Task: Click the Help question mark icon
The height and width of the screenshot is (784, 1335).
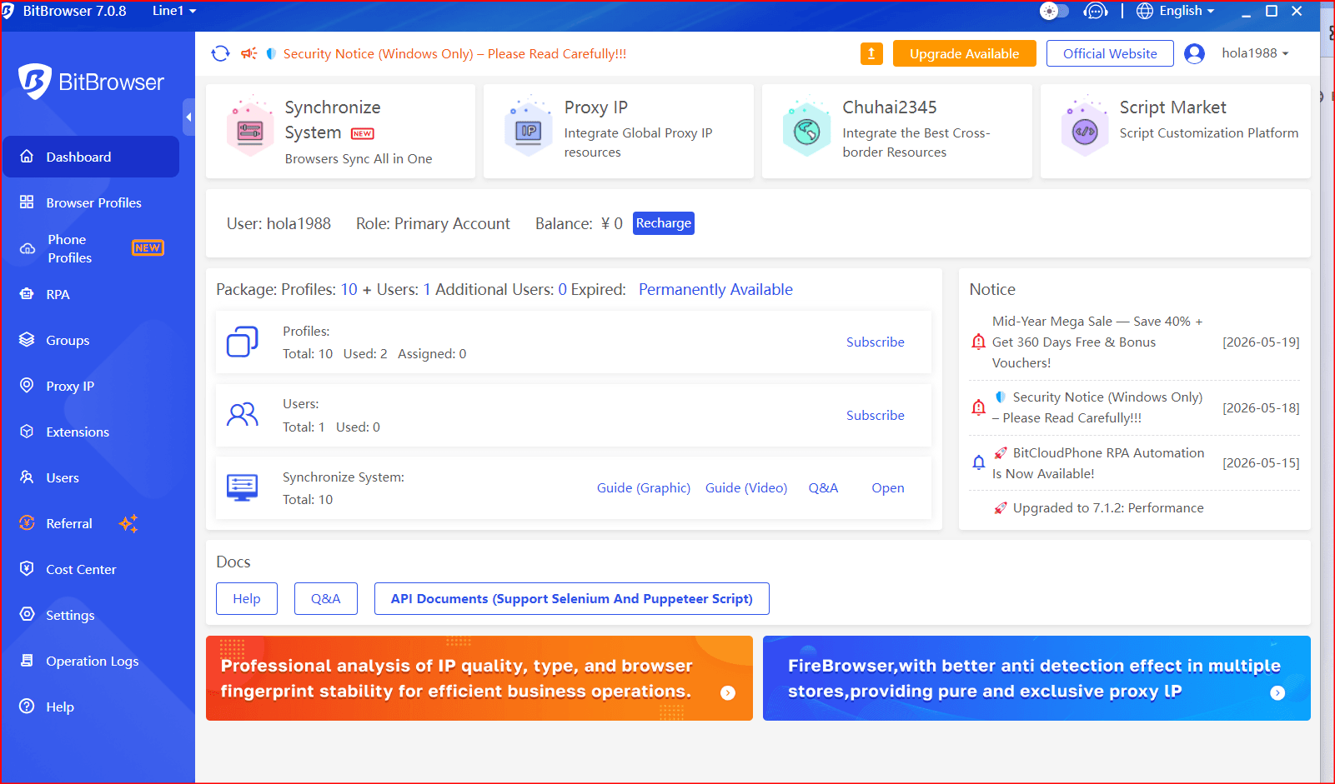Action: (27, 707)
